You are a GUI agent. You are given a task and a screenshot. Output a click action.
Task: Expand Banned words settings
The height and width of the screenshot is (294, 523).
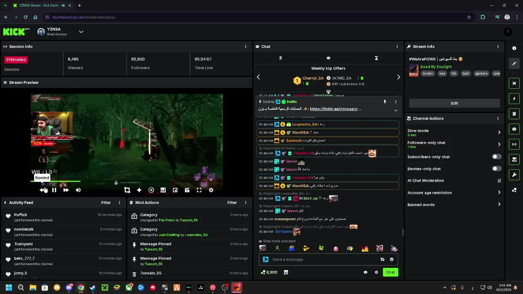[x=499, y=205]
